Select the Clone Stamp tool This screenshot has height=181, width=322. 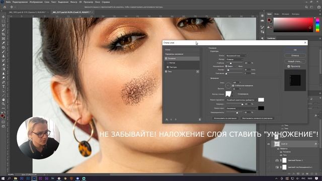pyautogui.click(x=4, y=56)
